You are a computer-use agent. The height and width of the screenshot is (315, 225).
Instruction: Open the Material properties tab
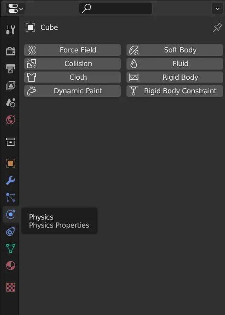[x=11, y=266]
